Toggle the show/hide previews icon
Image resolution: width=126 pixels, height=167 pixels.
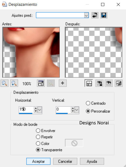click(89, 83)
